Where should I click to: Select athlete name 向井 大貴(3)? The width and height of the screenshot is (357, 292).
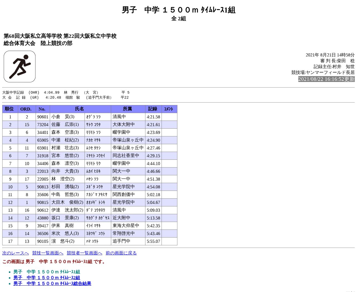point(65,171)
